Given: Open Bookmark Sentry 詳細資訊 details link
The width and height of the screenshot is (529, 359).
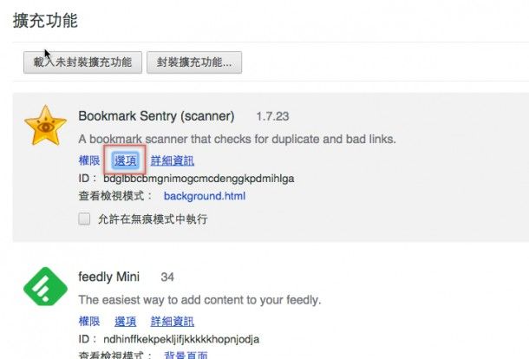Looking at the screenshot, I should tap(173, 160).
